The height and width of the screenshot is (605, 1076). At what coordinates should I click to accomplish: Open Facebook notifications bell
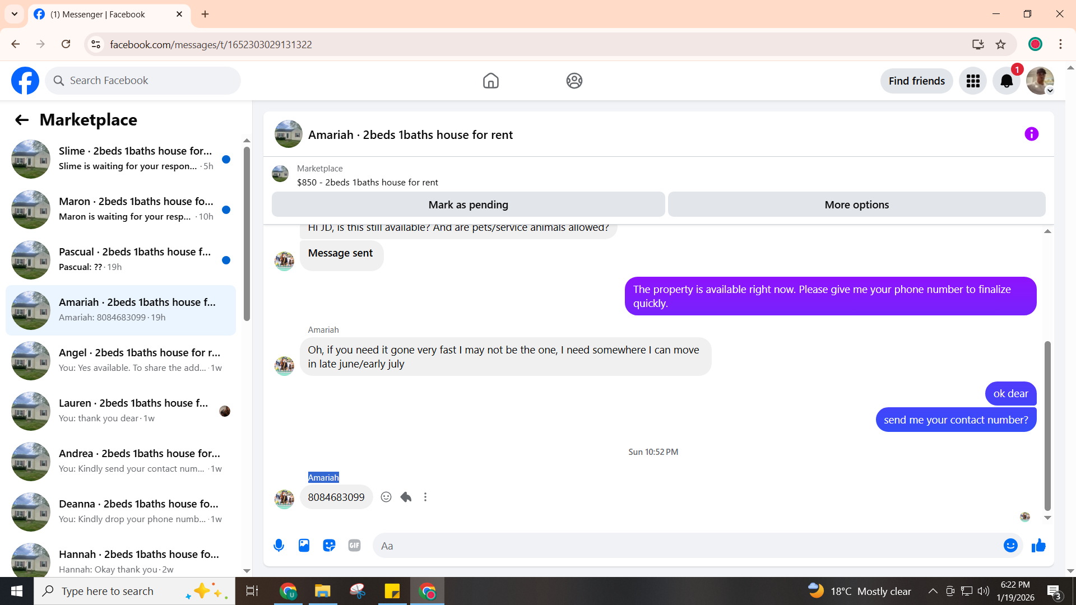[x=1007, y=81]
